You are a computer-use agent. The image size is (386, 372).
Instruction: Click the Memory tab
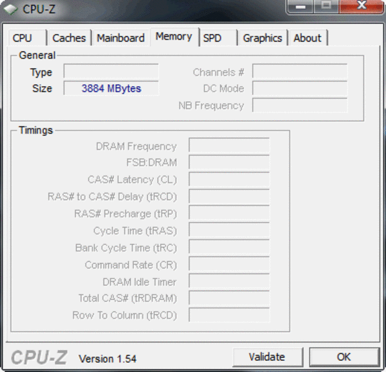174,37
